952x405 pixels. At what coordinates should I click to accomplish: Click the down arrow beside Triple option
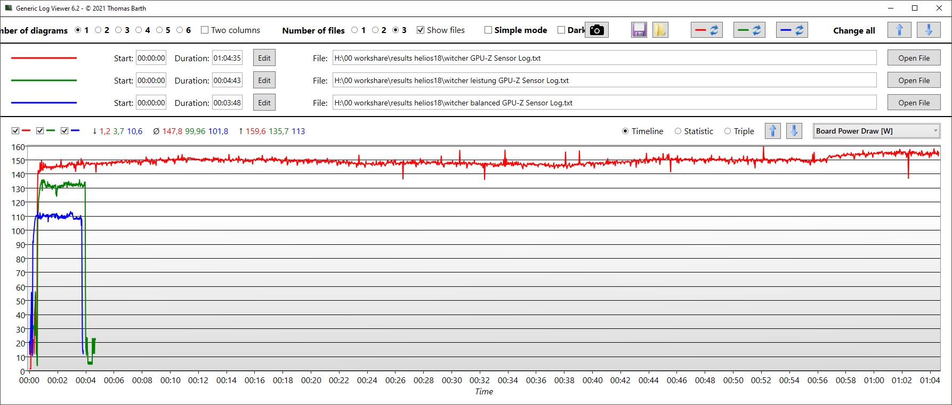click(794, 131)
